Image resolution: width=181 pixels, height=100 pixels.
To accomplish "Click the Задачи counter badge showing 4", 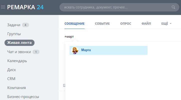I will (x=25, y=25).
